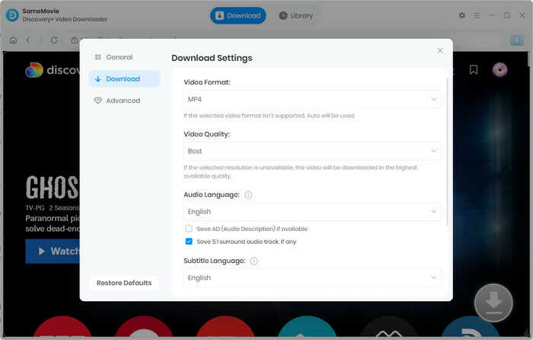Screen dimensions: 533x340
Task: Click the Audio Language info icon
Action: coord(248,195)
